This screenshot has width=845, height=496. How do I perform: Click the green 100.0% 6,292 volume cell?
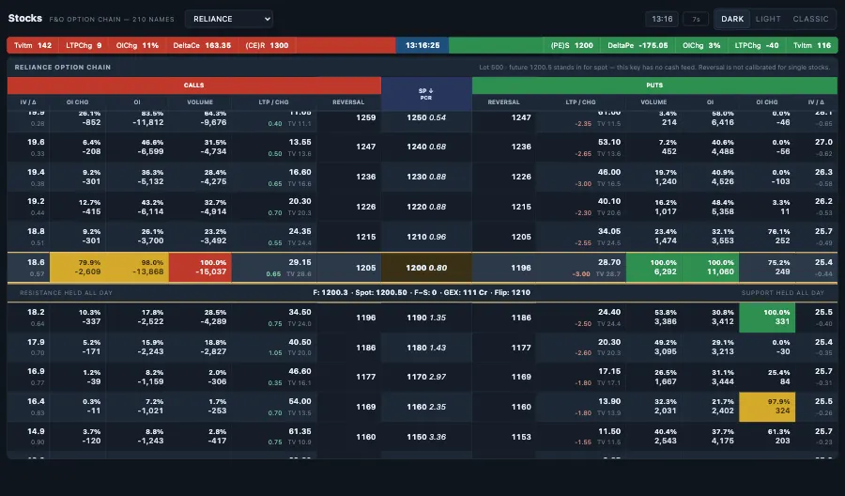pos(653,268)
